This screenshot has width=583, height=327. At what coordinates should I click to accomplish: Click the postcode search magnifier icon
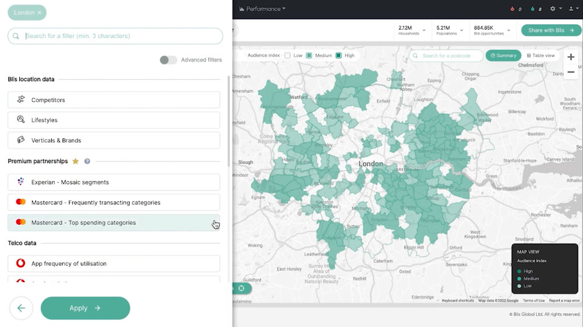[415, 56]
